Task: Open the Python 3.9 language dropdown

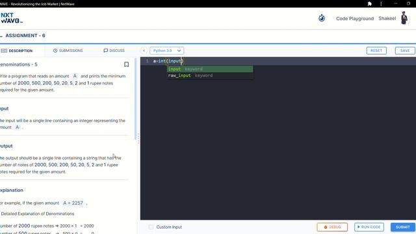Action: pos(166,51)
